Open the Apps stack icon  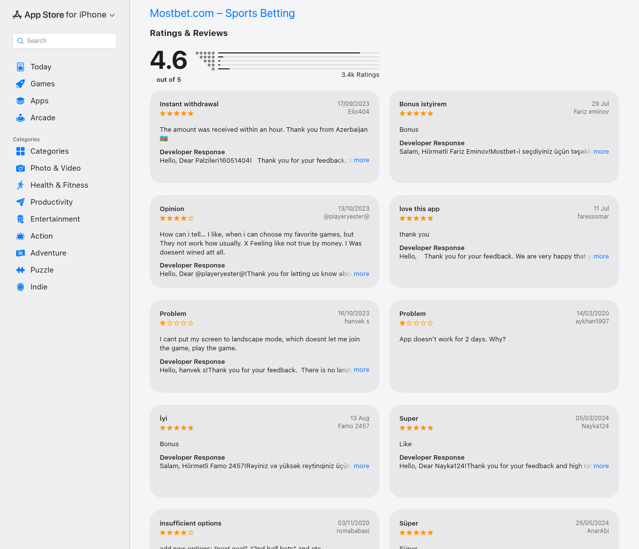20,101
